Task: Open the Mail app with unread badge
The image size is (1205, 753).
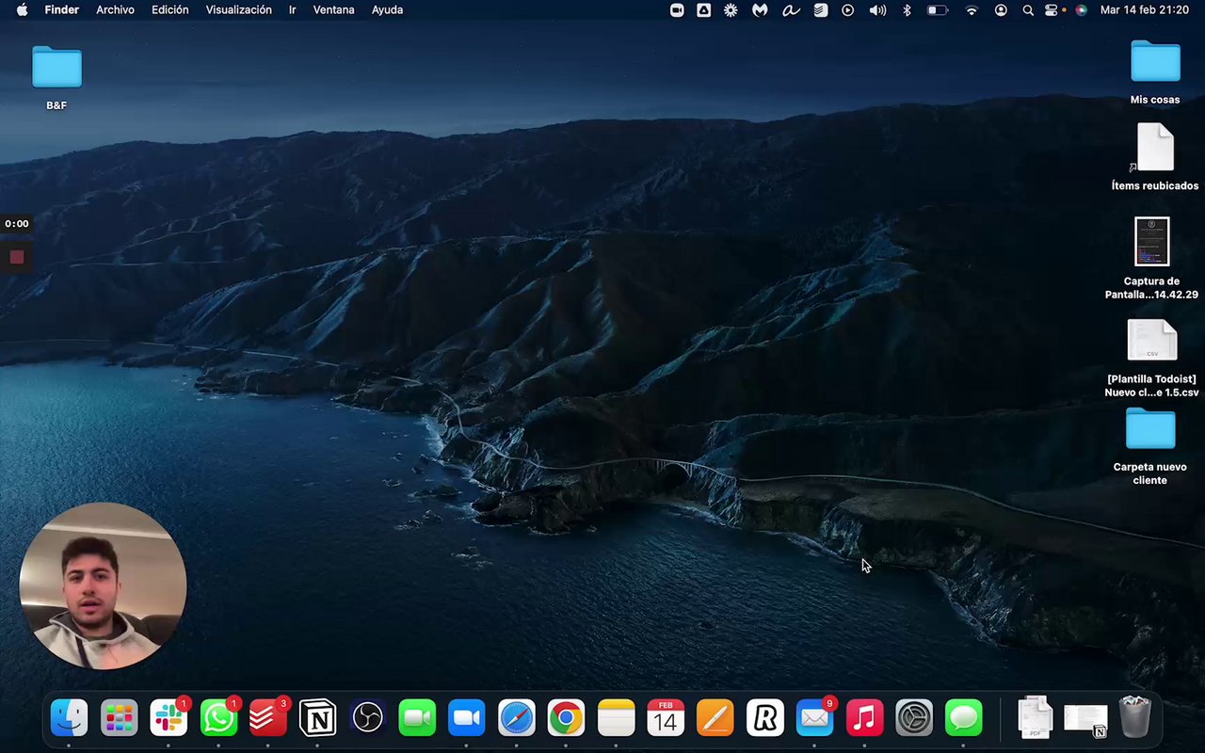Action: coord(814,719)
